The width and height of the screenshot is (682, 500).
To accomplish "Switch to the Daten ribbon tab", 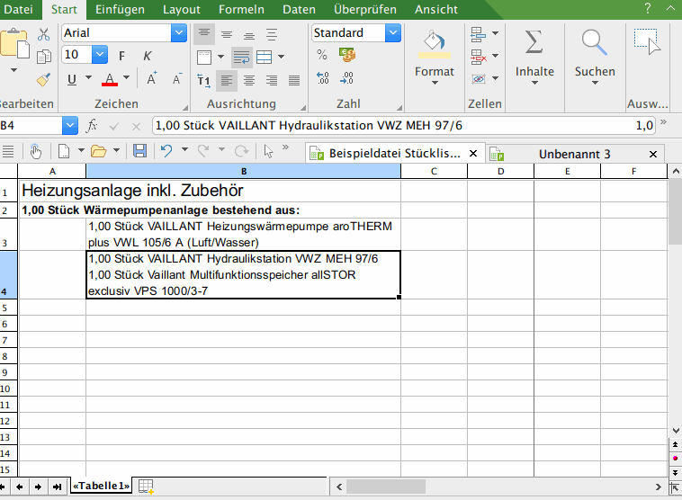I will click(299, 9).
